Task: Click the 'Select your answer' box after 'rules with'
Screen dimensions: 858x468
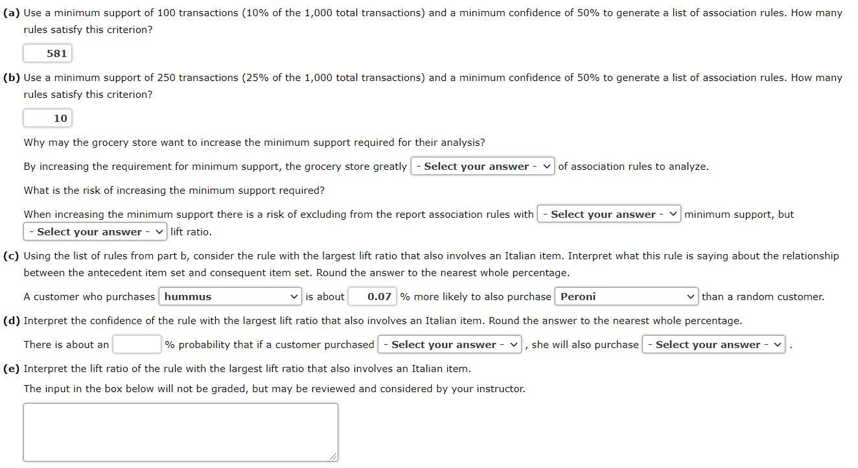Action: (608, 214)
